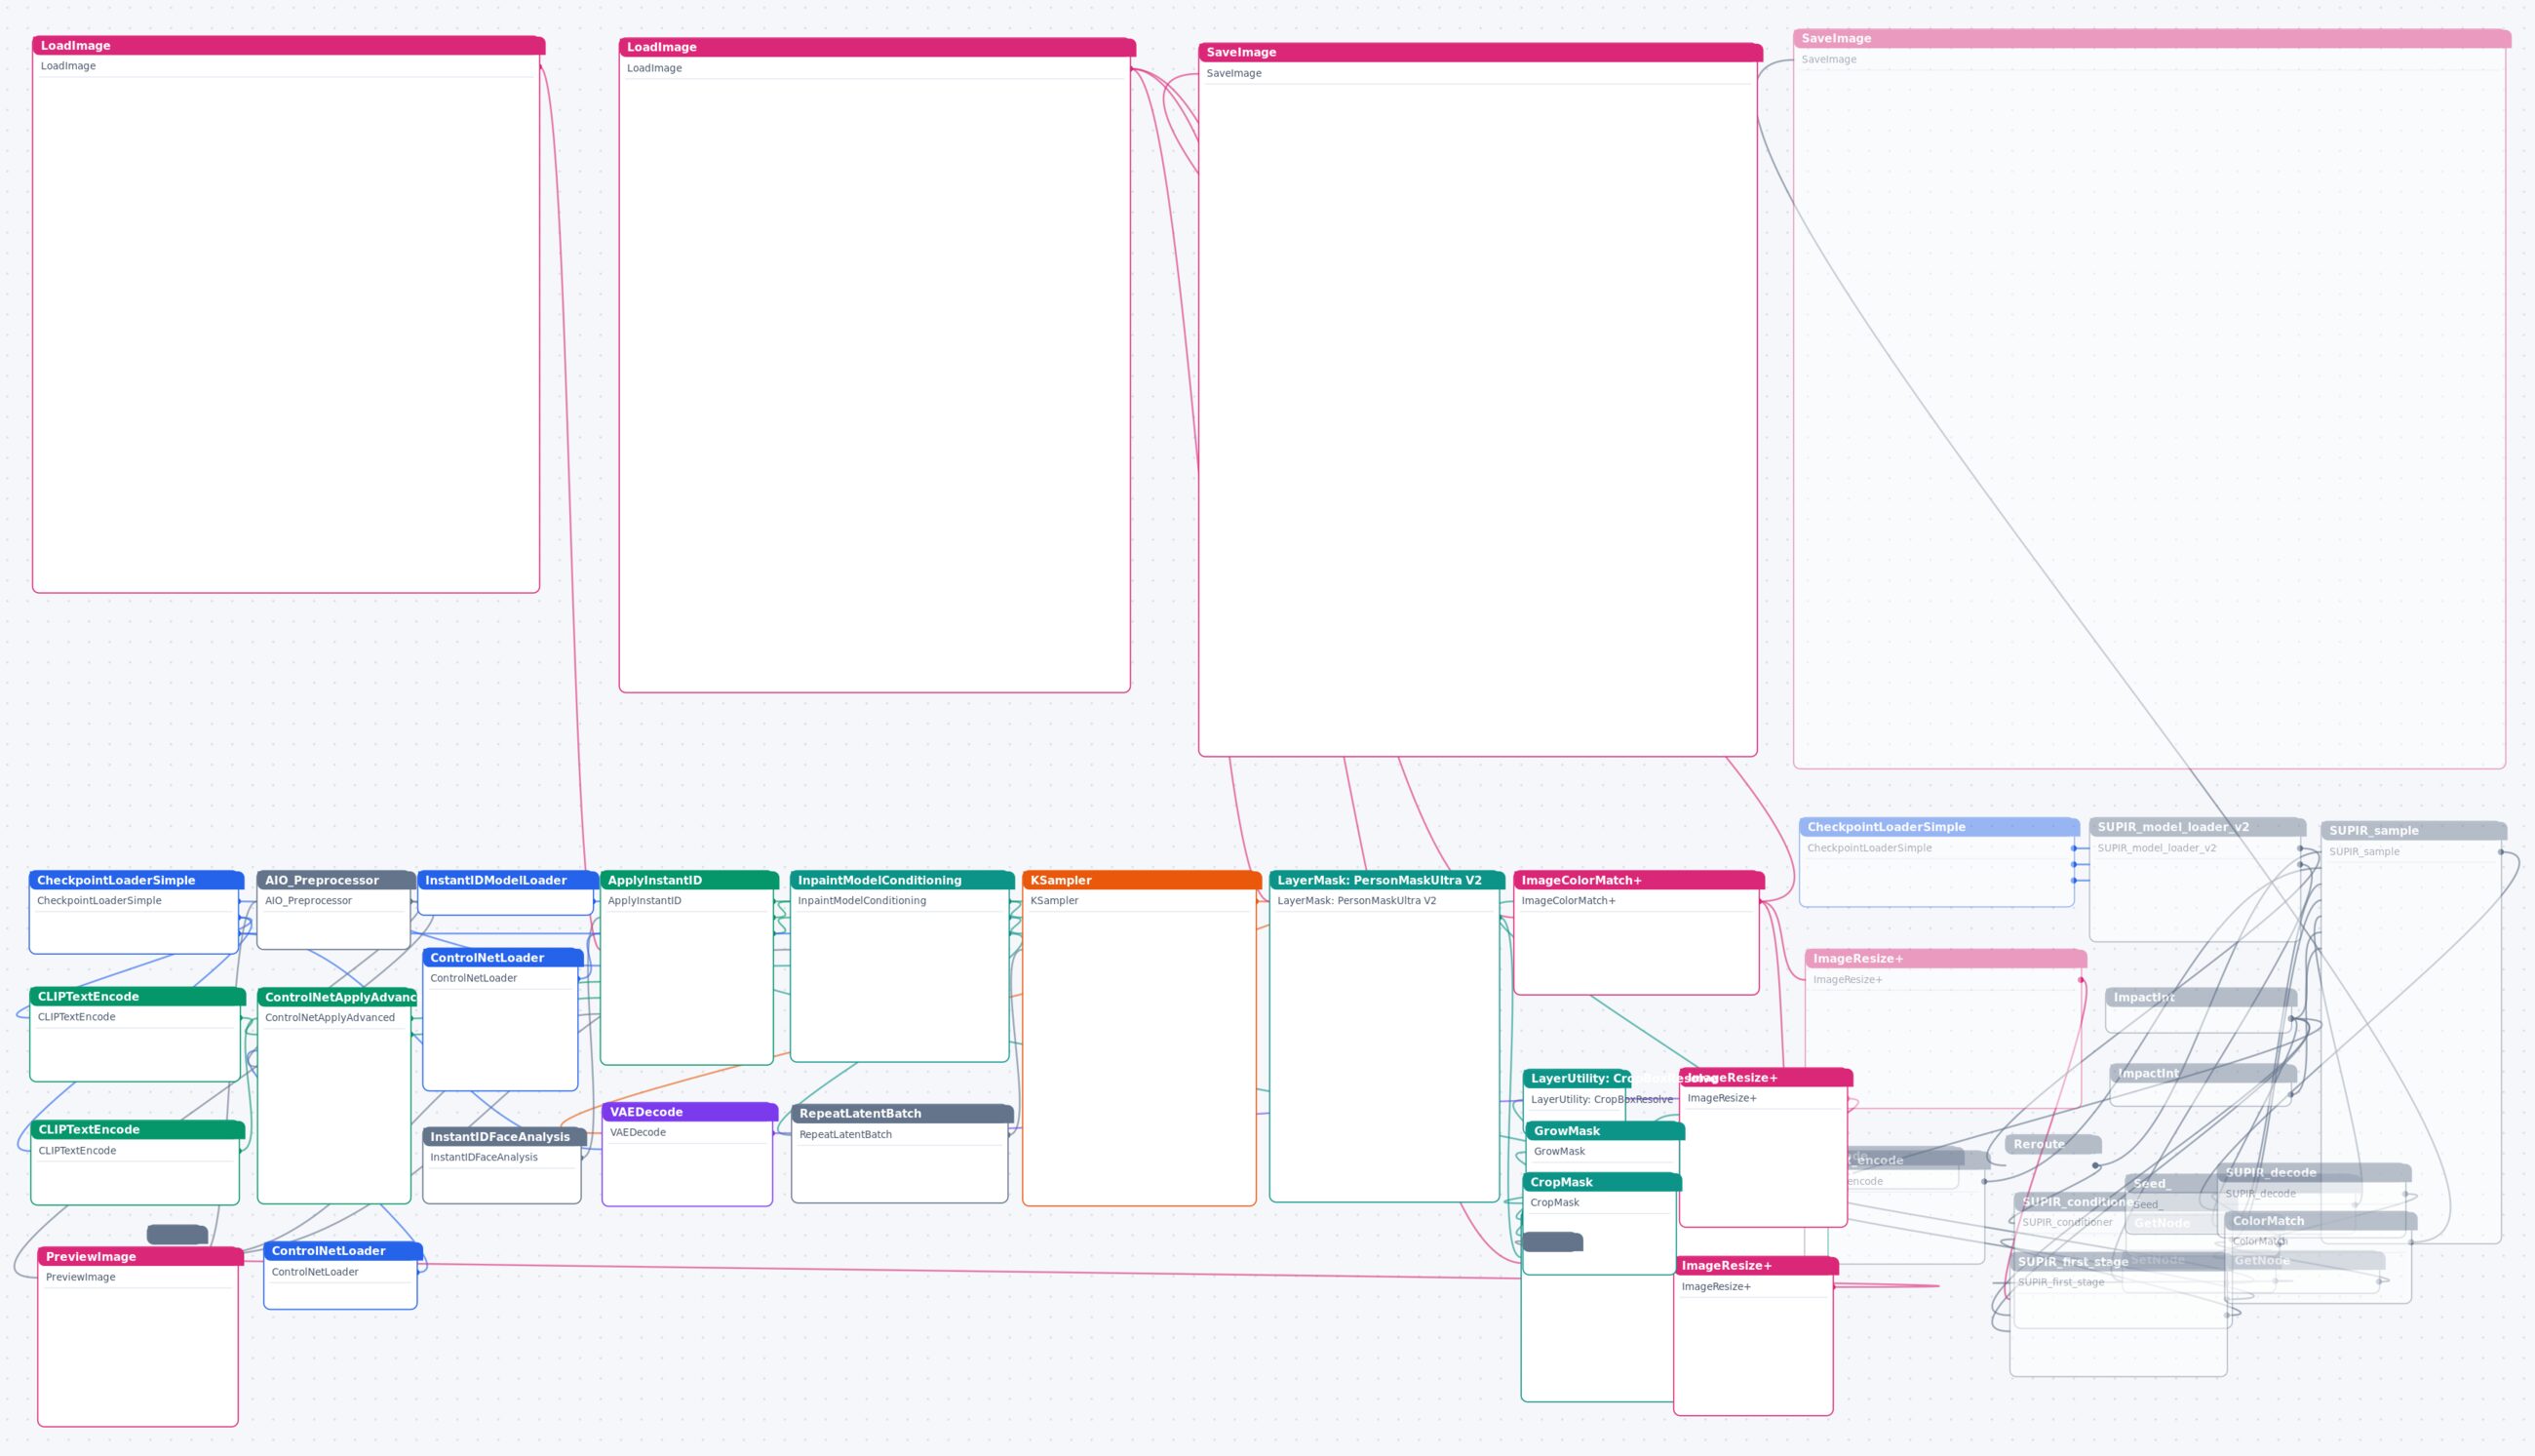This screenshot has height=1456, width=2535.
Task: Click the purple VAEDecode node title bar
Action: tap(688, 1112)
